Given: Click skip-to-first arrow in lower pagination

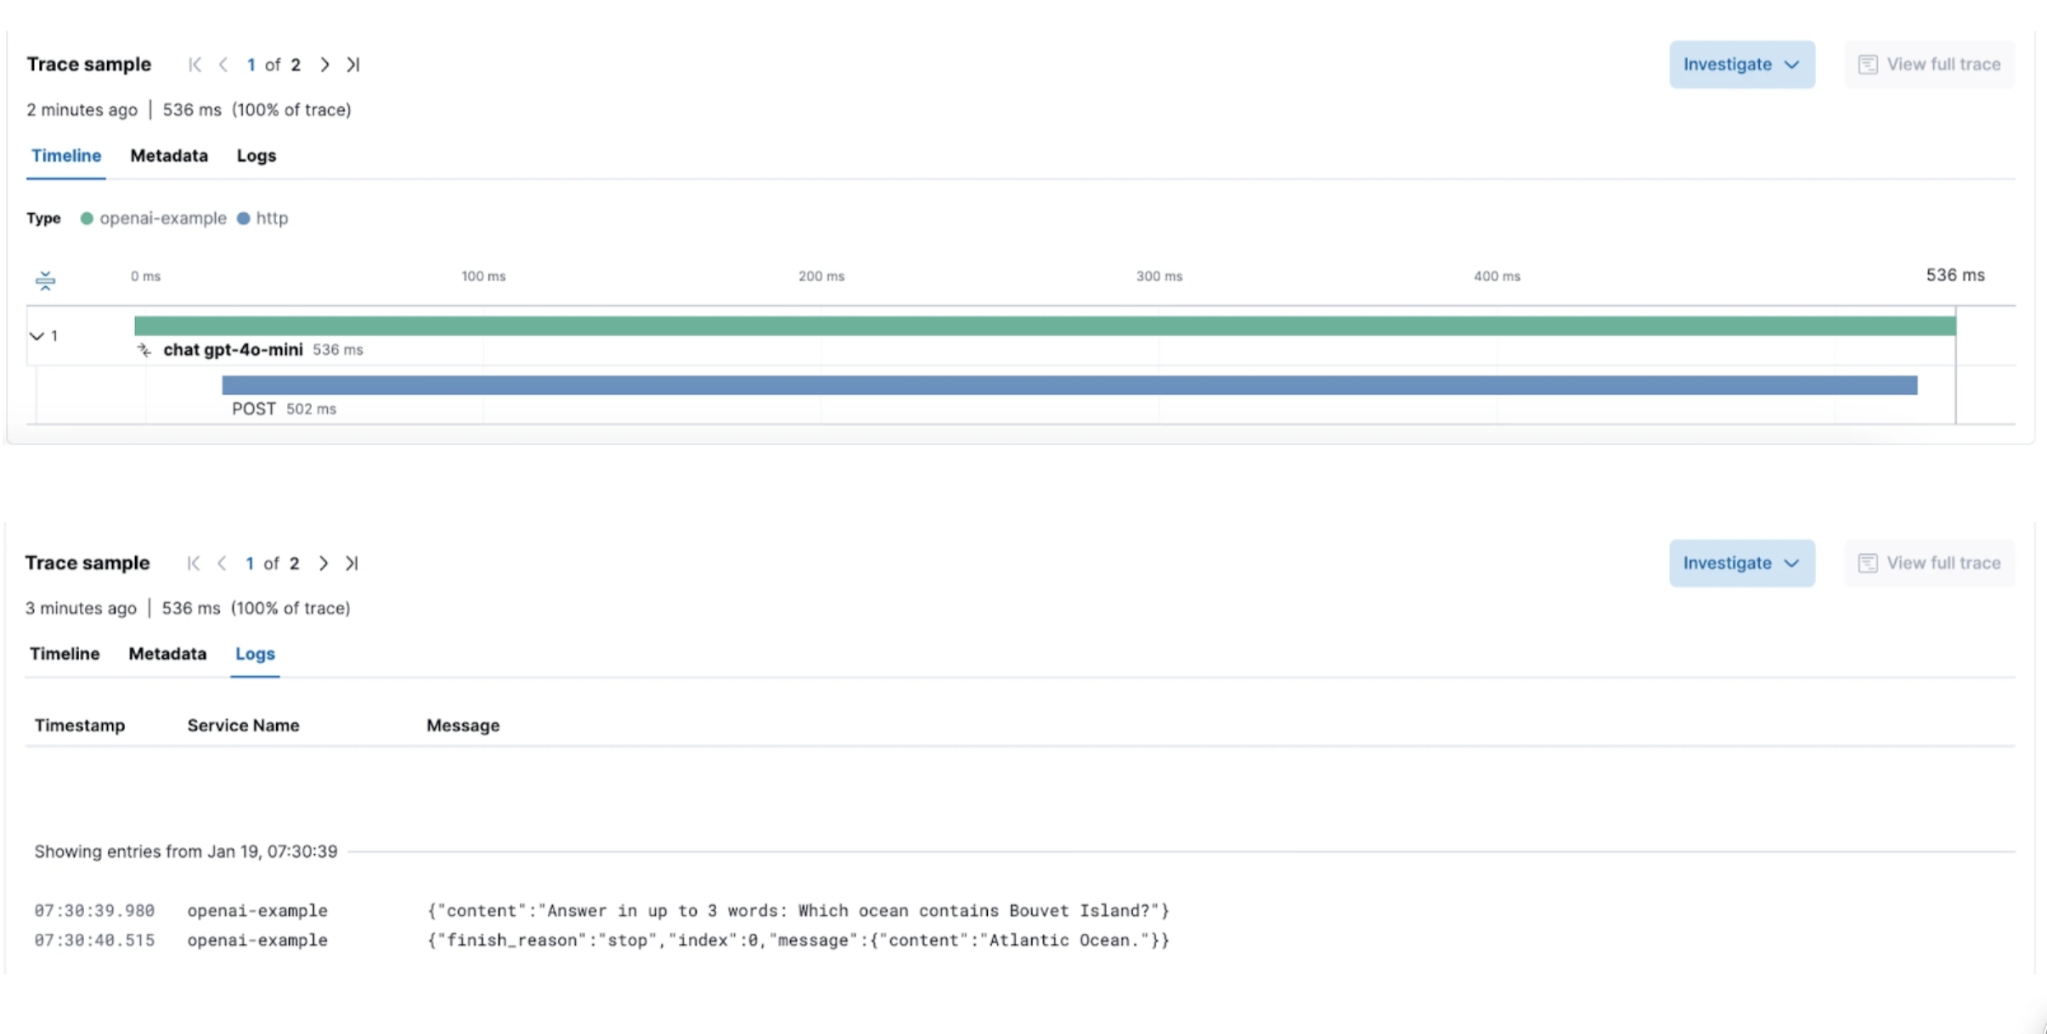Looking at the screenshot, I should pyautogui.click(x=193, y=563).
